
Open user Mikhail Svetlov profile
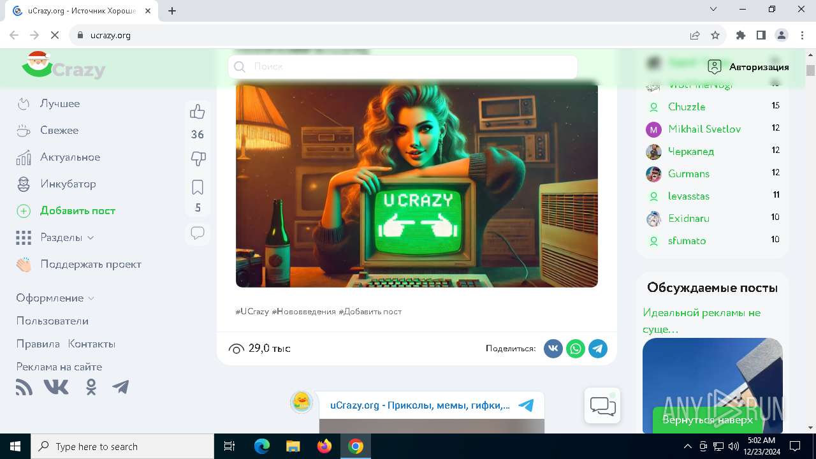704,129
